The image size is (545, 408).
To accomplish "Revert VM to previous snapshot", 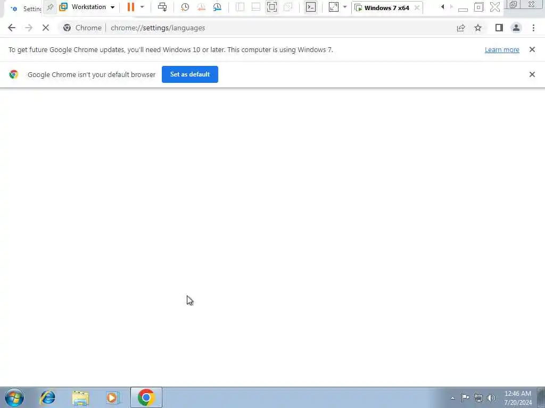I will click(x=201, y=7).
